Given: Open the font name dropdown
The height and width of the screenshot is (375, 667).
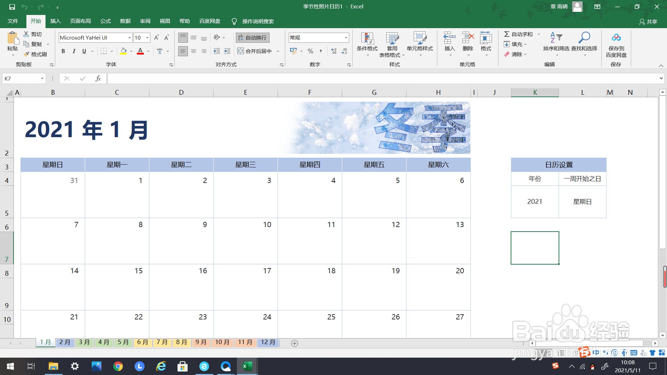Looking at the screenshot, I should (x=129, y=37).
